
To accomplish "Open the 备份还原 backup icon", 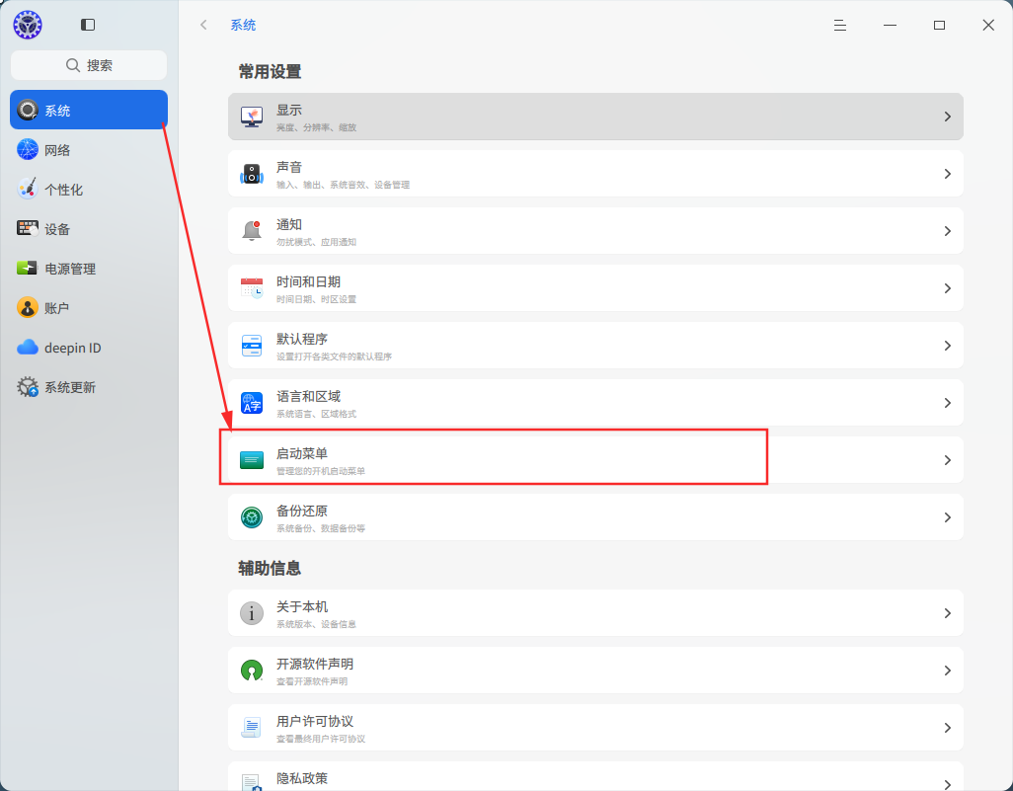I will click(x=252, y=517).
